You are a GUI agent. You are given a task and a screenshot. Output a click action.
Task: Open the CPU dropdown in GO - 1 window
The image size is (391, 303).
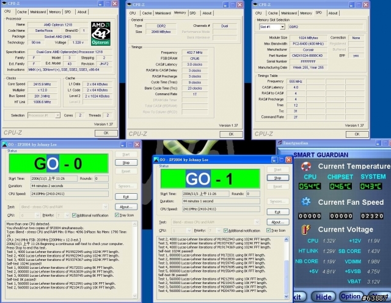[x=189, y=230]
